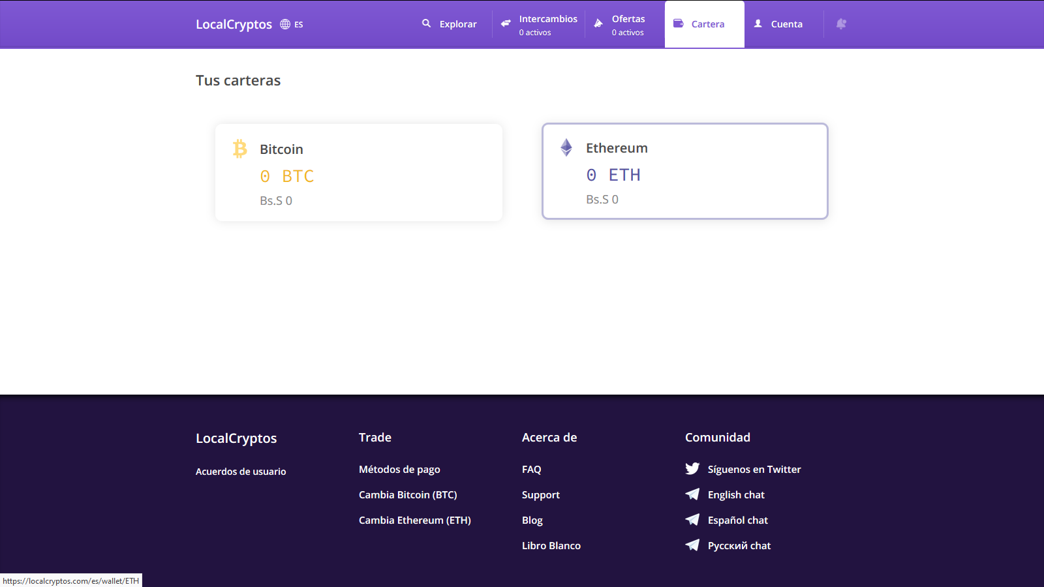Click the Twitter bird icon

click(692, 469)
